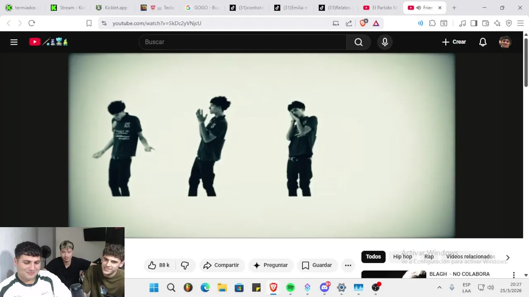
Task: Open the YouTube guide hamburger menu
Action: tap(14, 42)
